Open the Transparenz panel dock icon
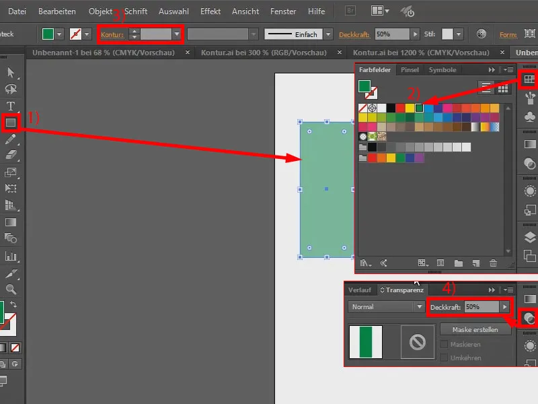This screenshot has width=538, height=404. pyautogui.click(x=529, y=318)
